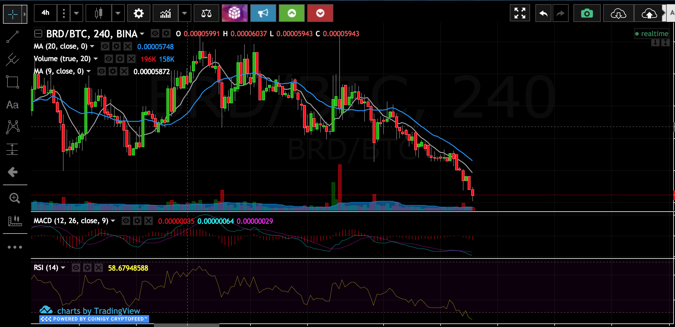The image size is (675, 327).
Task: Open the candlestick style dropdown arrow
Action: pos(118,13)
